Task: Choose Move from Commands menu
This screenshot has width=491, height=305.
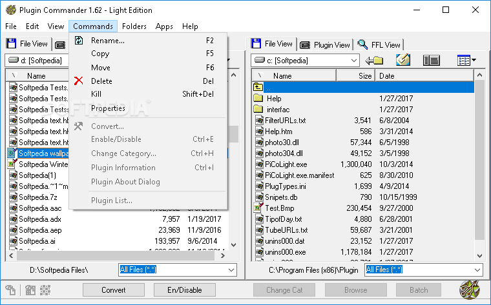Action: pos(148,68)
